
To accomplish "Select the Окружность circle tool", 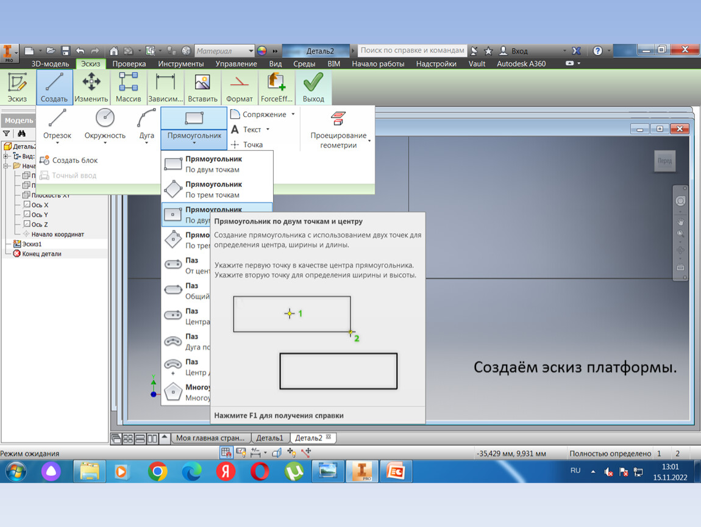I will click(x=105, y=124).
